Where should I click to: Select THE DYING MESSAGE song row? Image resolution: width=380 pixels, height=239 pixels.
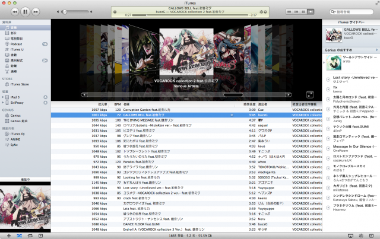point(186,120)
